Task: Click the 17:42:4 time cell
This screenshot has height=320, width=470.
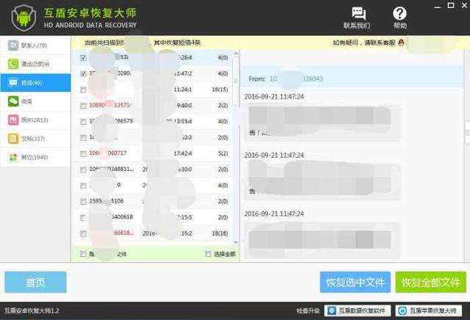Action: [183, 153]
